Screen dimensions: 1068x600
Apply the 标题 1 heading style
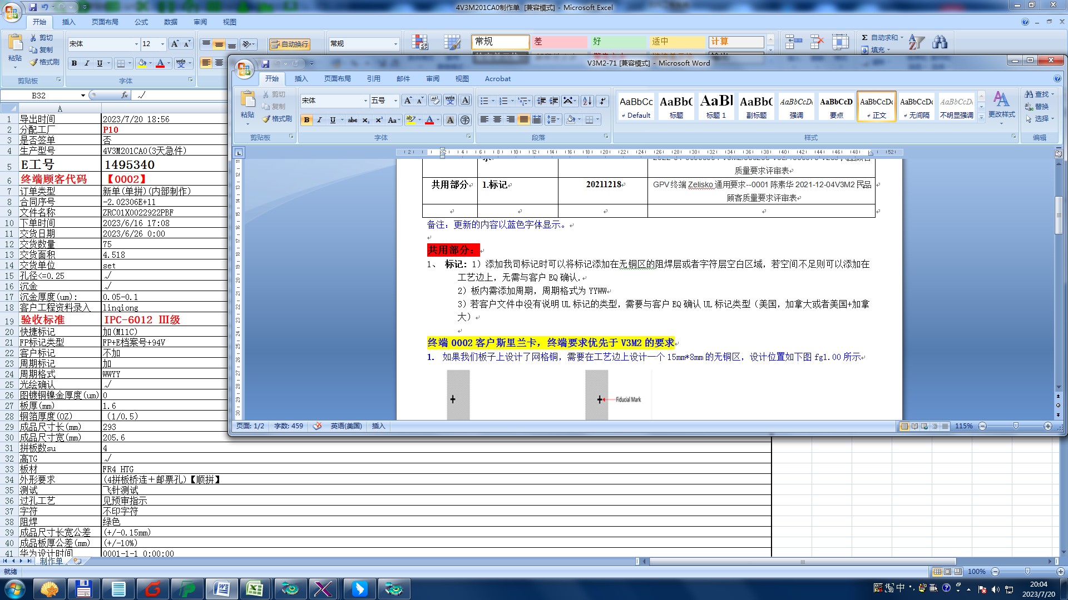pos(716,106)
